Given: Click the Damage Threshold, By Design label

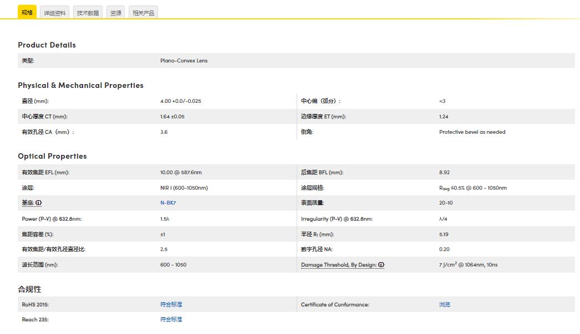Looking at the screenshot, I should 339,265.
